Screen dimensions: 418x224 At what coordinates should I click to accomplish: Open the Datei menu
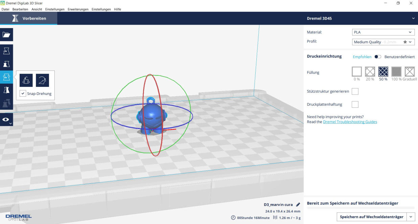(5, 9)
